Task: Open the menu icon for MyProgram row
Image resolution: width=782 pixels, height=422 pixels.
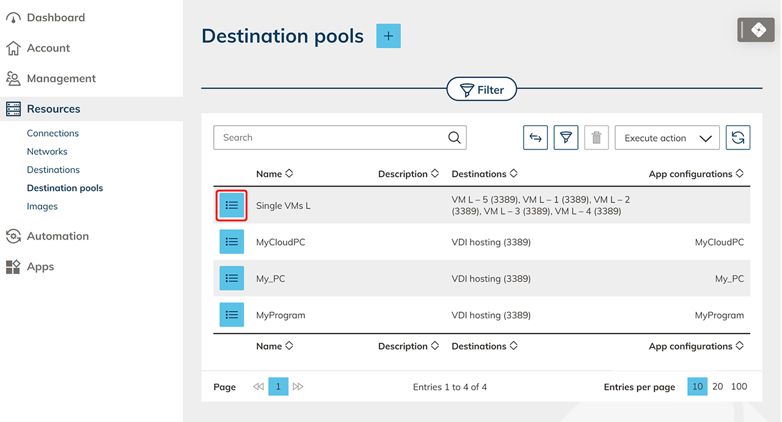Action: click(232, 315)
